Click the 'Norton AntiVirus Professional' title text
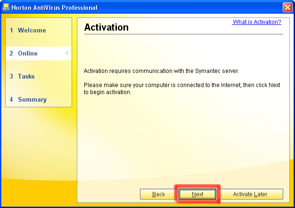The height and width of the screenshot is (208, 295). coord(54,8)
